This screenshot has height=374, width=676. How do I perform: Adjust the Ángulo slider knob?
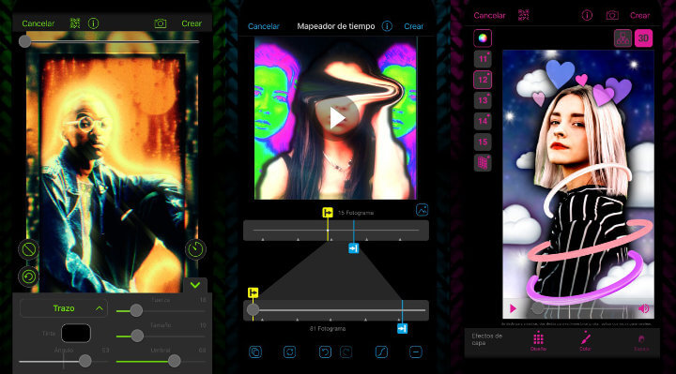point(85,361)
